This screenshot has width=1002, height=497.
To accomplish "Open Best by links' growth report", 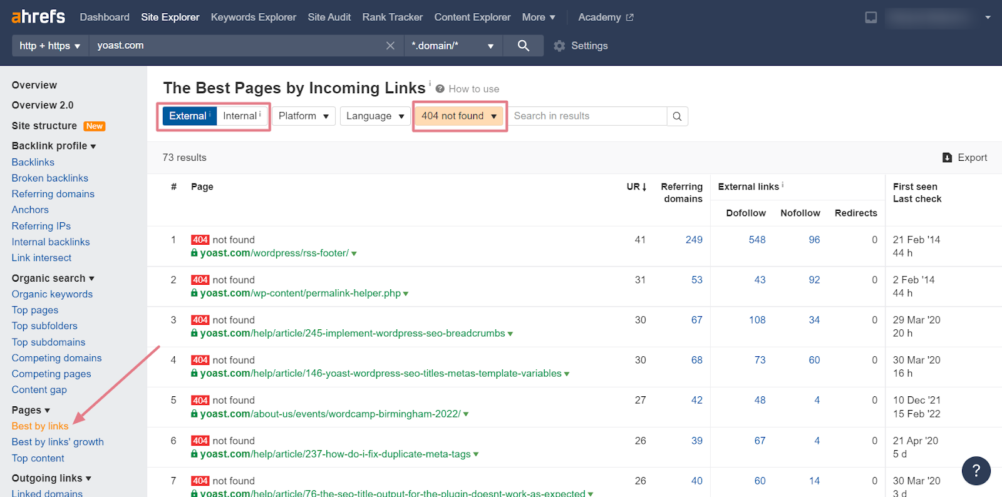I will click(58, 442).
